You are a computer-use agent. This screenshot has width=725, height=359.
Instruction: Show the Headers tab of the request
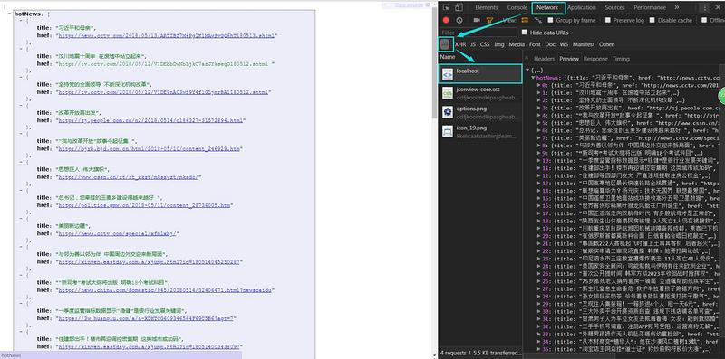point(545,59)
